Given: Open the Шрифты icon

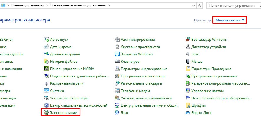Looking at the screenshot, I should 188,105.
